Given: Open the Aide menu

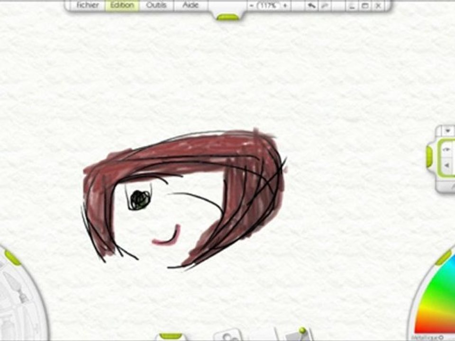Looking at the screenshot, I should [x=191, y=6].
